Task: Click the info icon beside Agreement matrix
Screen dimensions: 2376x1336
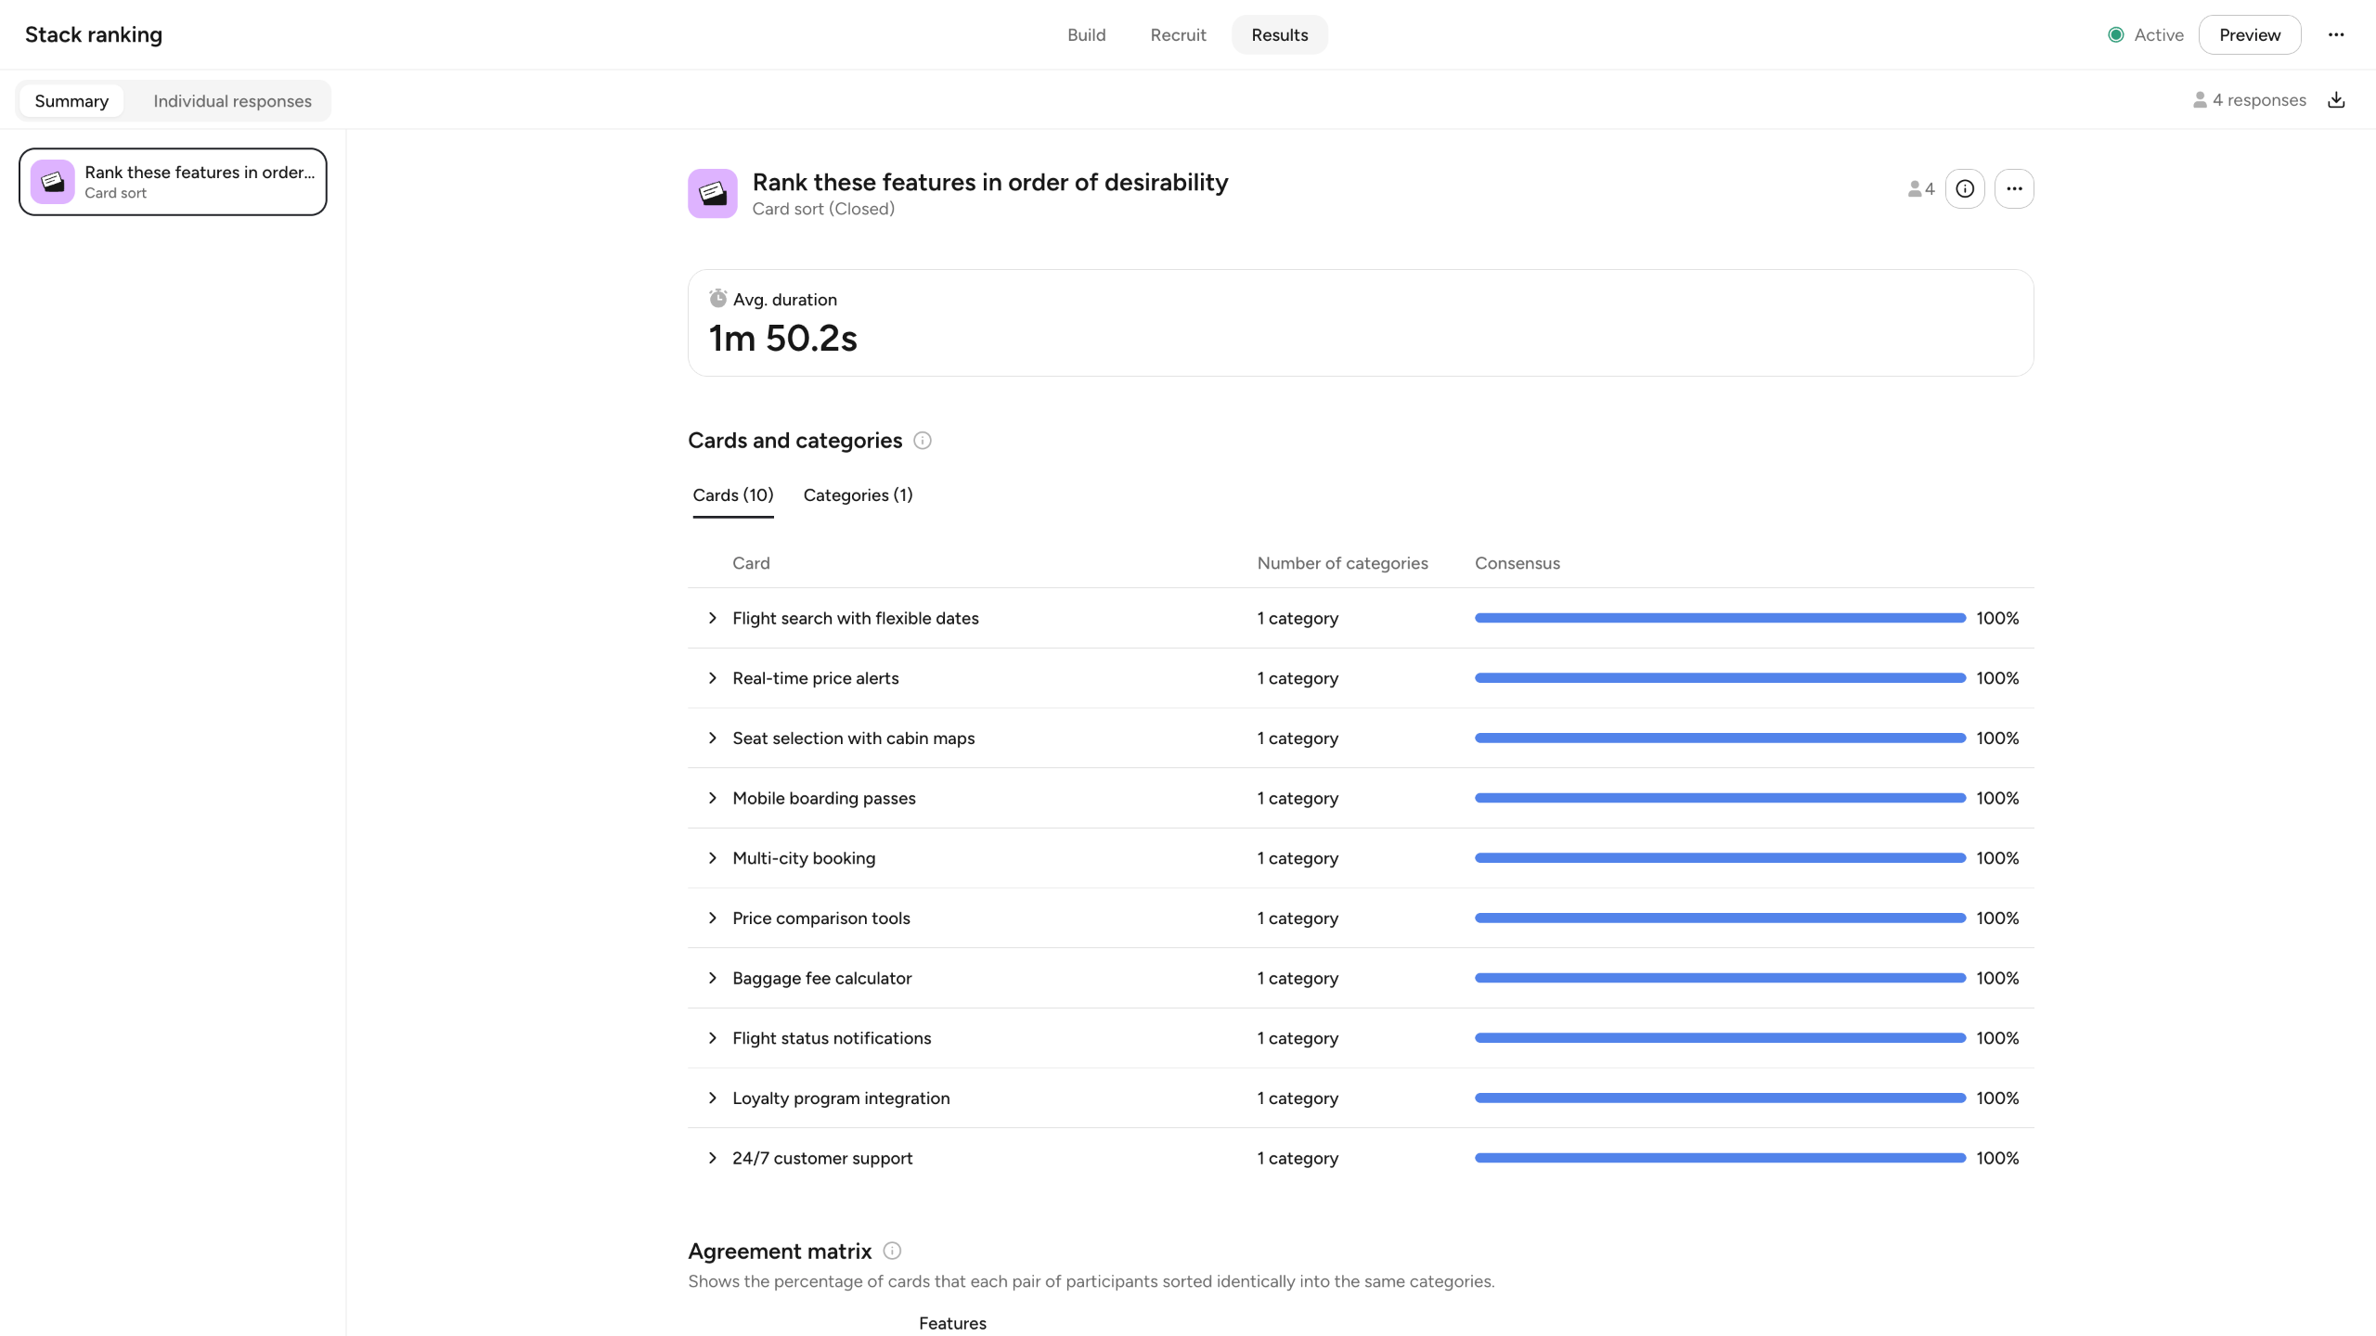Action: [892, 1251]
